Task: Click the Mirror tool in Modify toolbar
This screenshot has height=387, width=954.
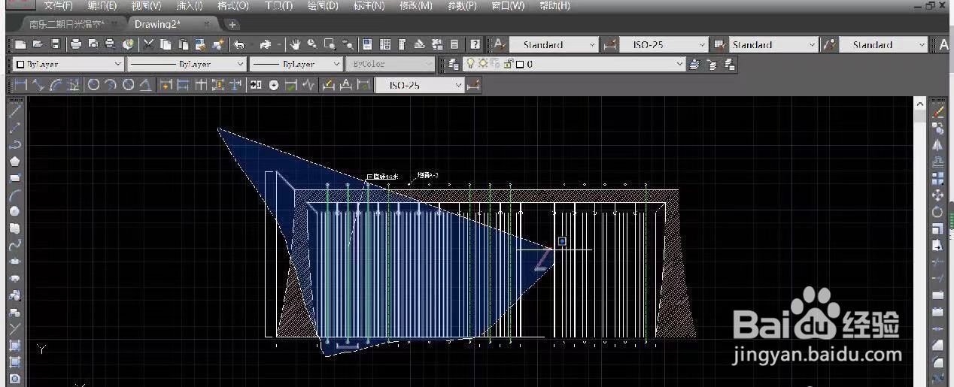Action: pyautogui.click(x=937, y=145)
